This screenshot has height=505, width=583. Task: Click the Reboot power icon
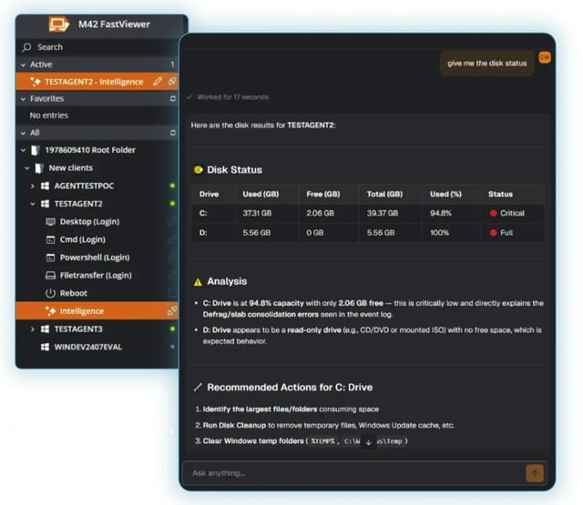point(51,293)
